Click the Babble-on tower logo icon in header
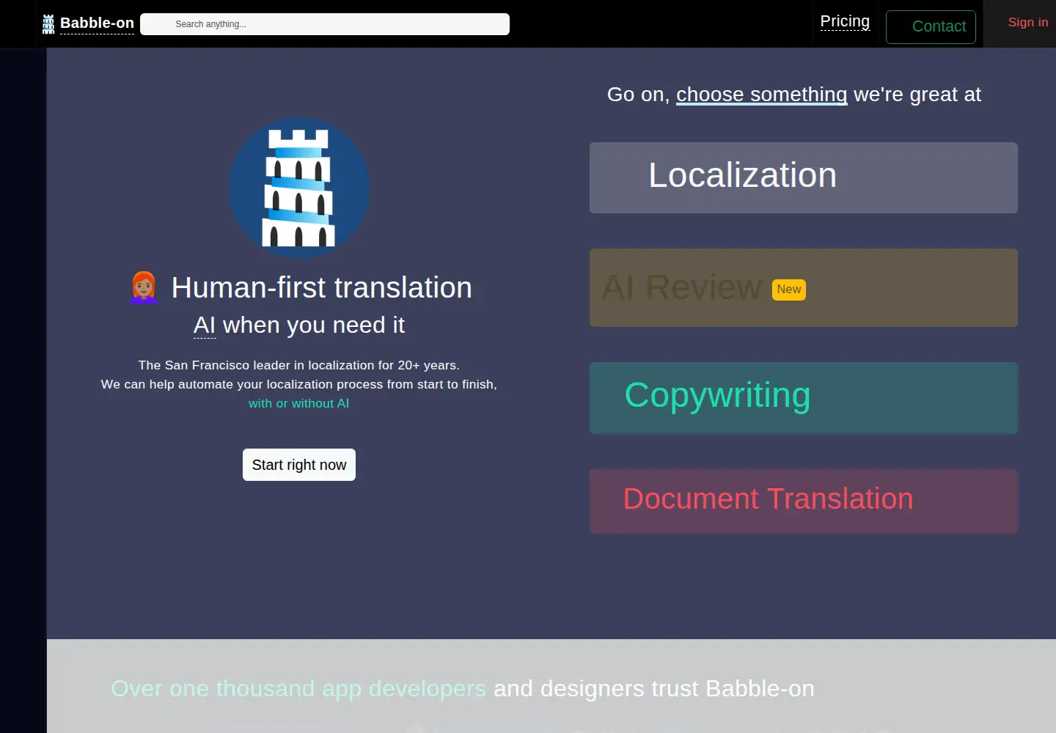Screen dimensions: 1056x733 click(x=48, y=24)
